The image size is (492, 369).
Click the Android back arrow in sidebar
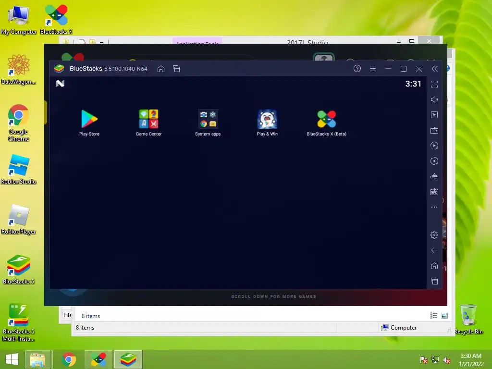click(434, 250)
